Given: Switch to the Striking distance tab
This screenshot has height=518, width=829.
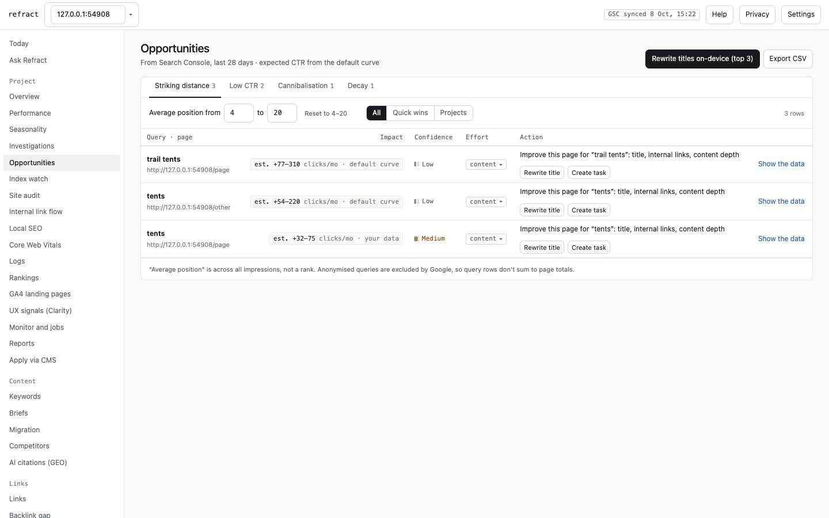Looking at the screenshot, I should coord(185,86).
